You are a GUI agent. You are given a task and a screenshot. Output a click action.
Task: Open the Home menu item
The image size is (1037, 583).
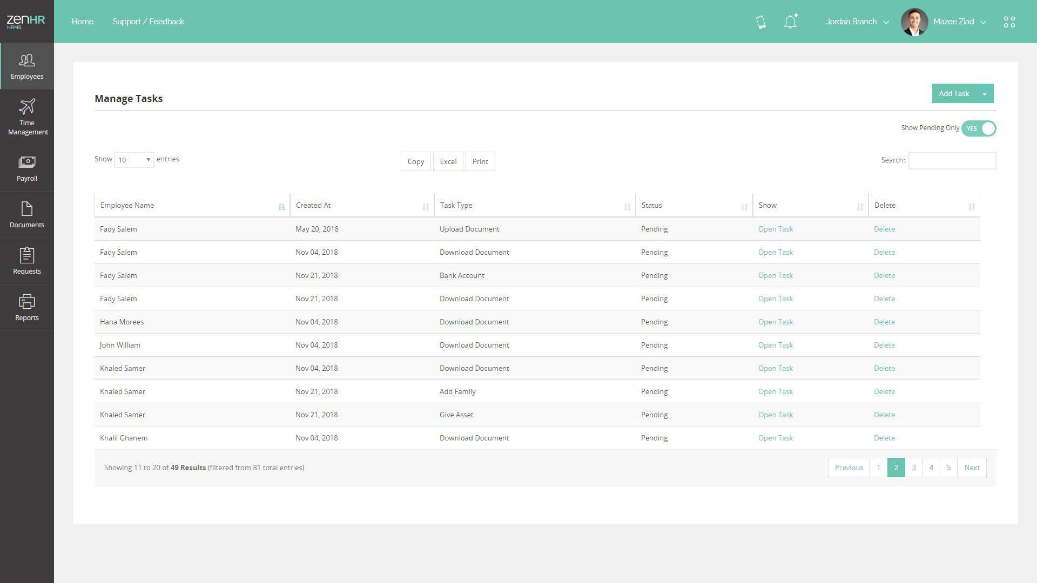[x=82, y=22]
